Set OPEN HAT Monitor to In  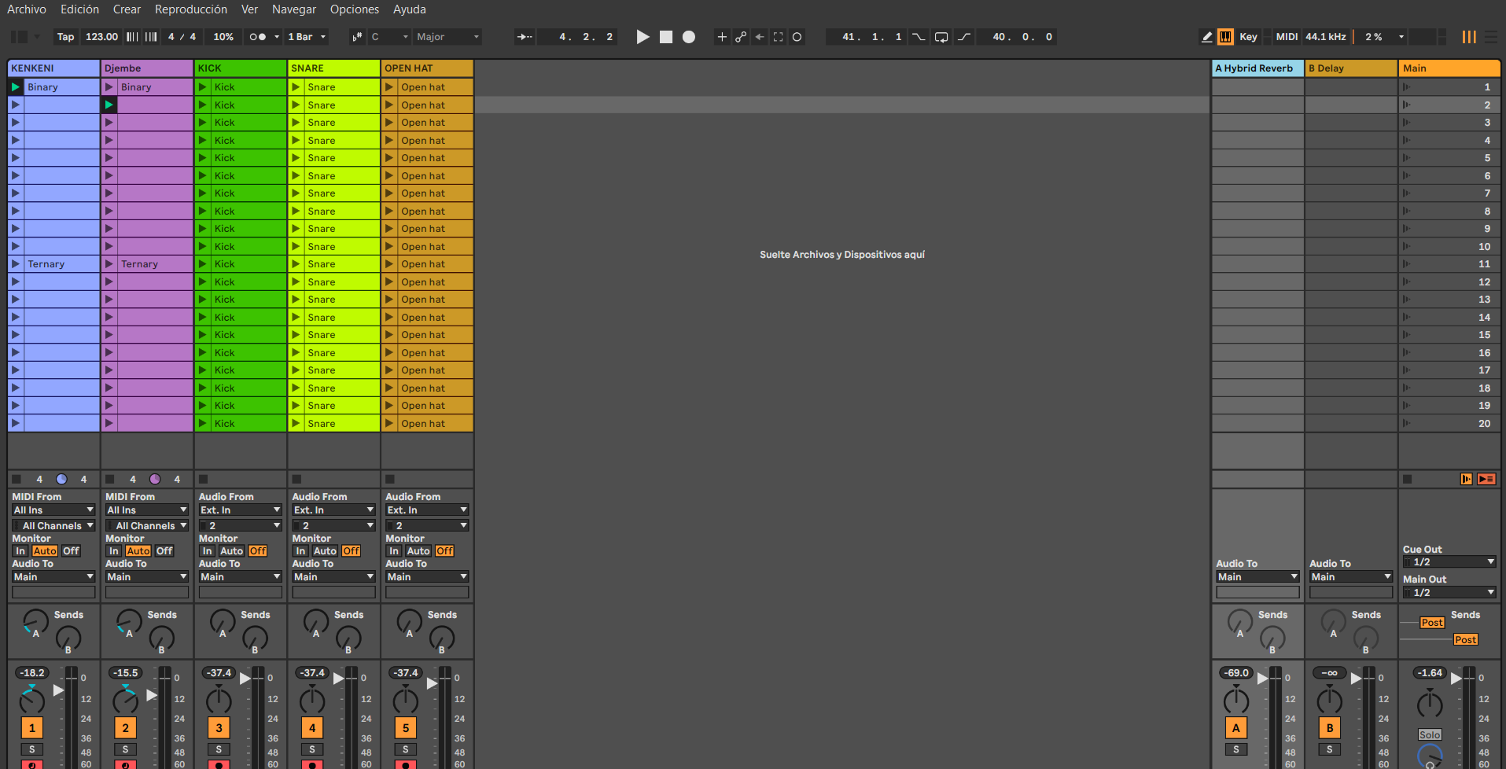point(394,551)
